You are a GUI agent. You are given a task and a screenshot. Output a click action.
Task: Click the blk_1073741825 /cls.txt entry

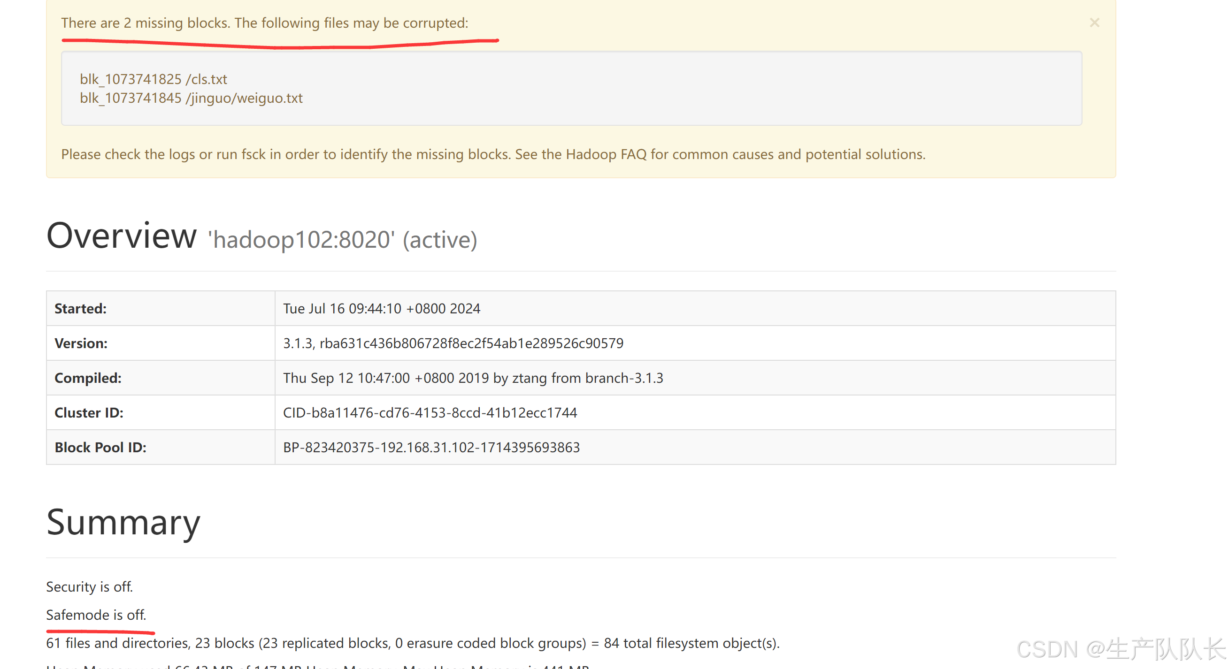(154, 79)
